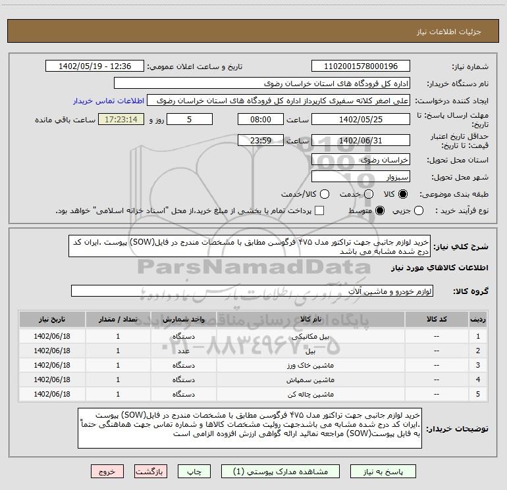Click the ردیف column header
This screenshot has width=507, height=490.
tap(478, 319)
